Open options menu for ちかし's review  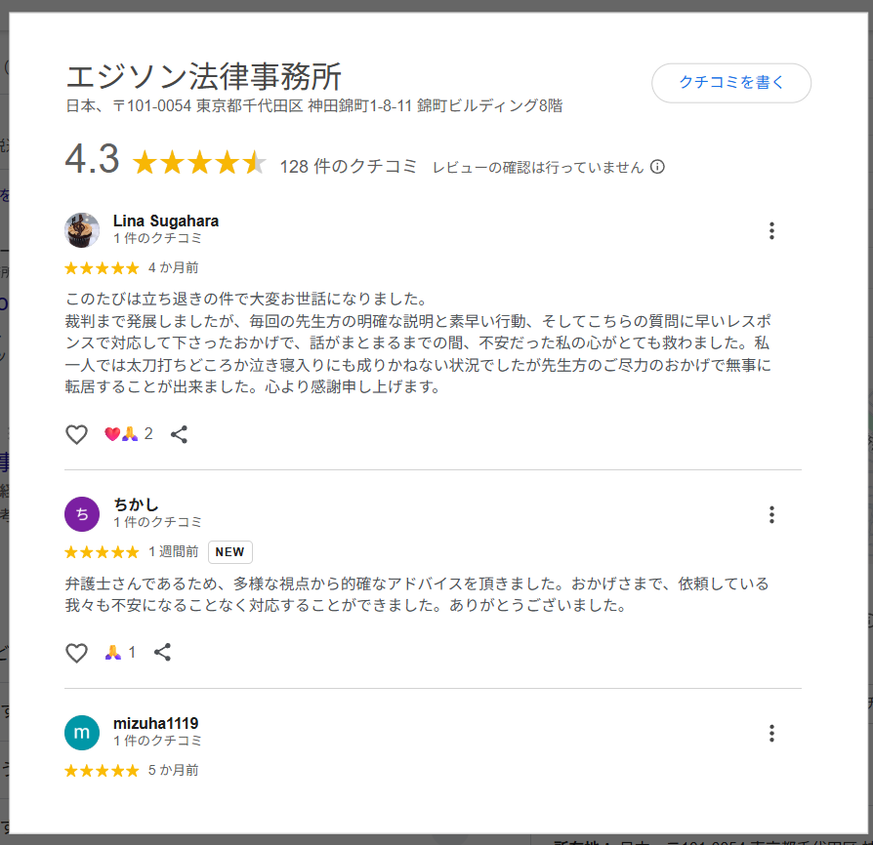pos(771,515)
